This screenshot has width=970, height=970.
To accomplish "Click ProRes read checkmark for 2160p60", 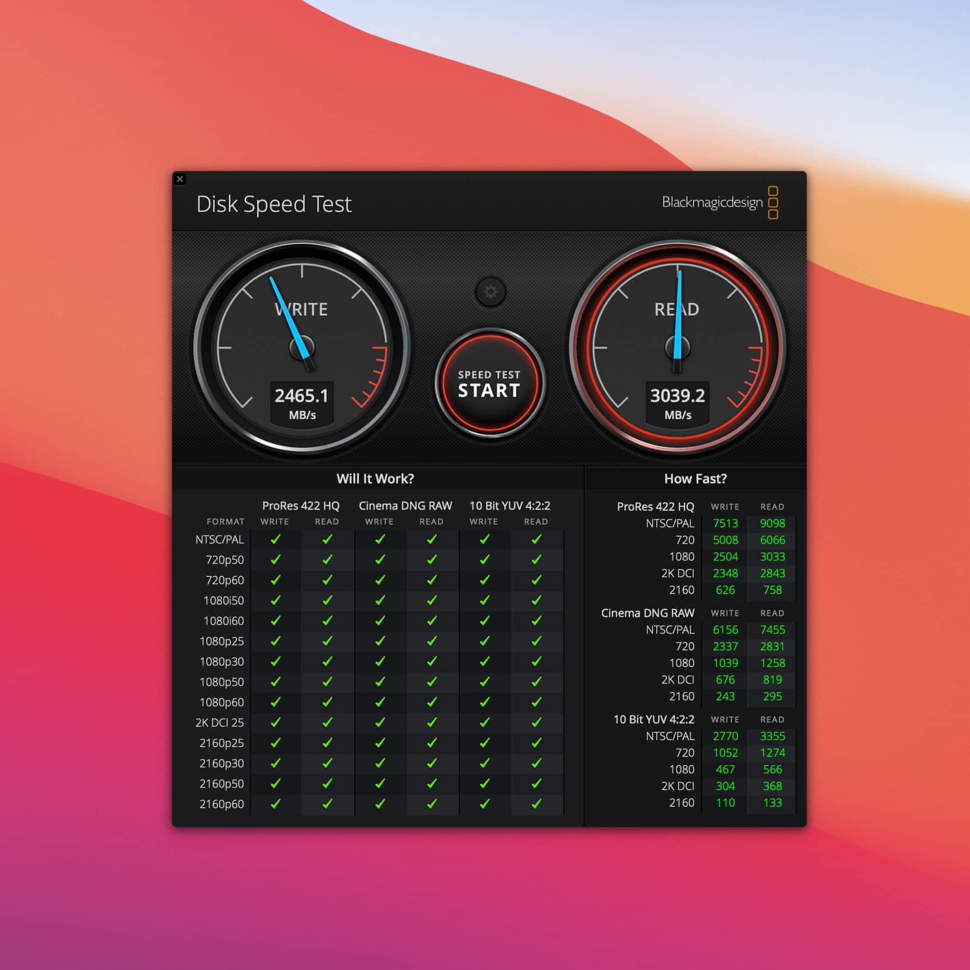I will pos(327,804).
